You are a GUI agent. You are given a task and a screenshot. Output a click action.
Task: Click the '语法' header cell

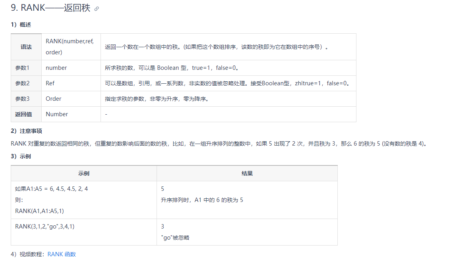click(26, 47)
